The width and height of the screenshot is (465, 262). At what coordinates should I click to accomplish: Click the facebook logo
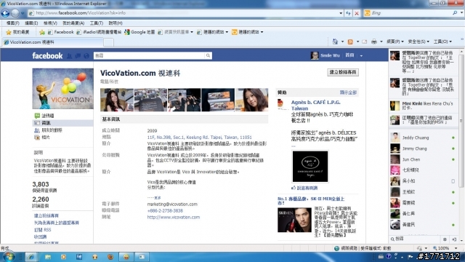47,56
